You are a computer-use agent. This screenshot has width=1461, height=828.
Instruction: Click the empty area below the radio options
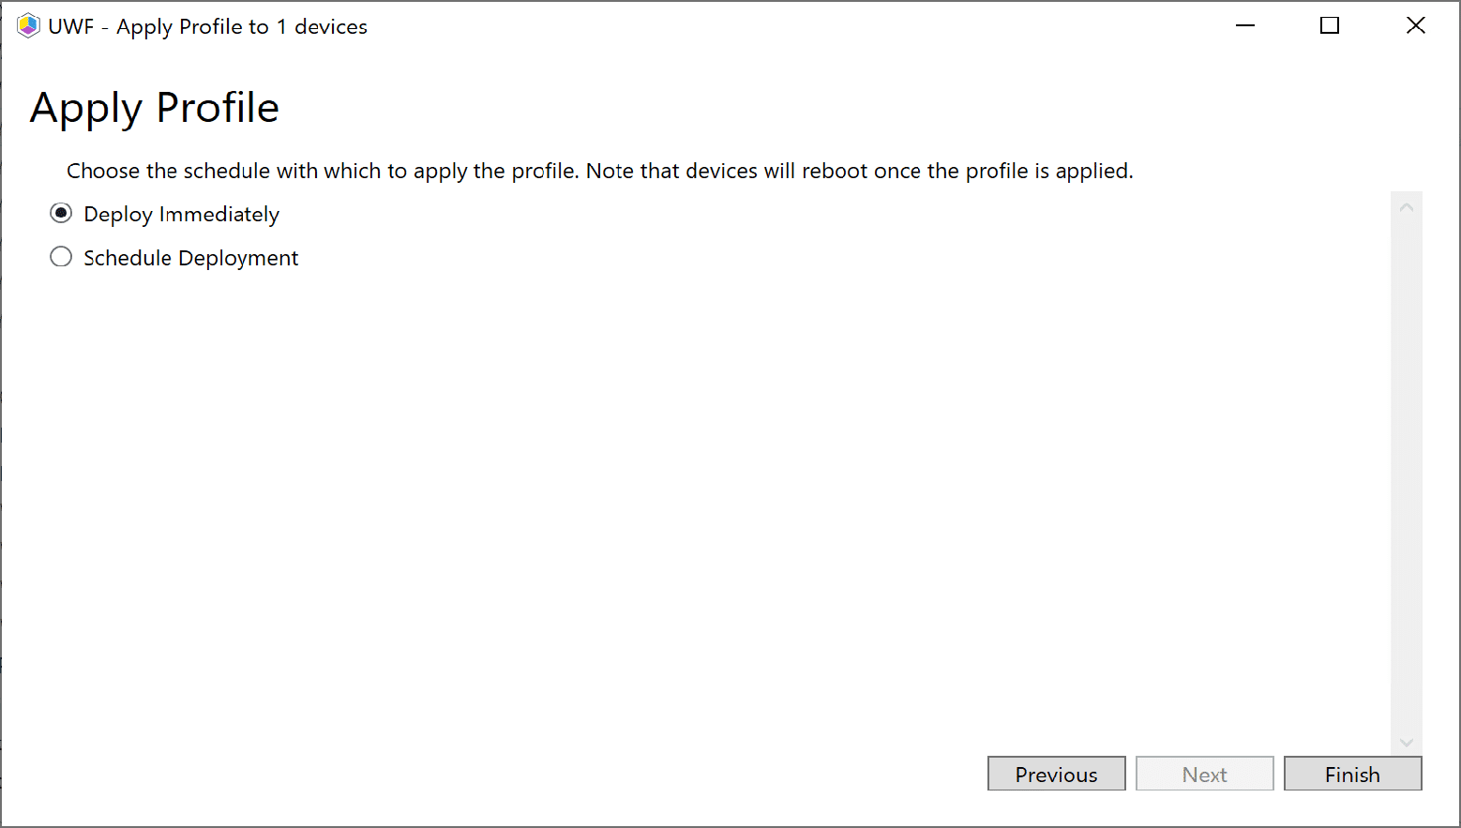[656, 469]
